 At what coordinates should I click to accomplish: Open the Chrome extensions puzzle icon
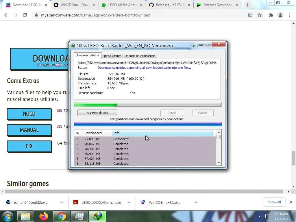pyautogui.click(x=271, y=15)
